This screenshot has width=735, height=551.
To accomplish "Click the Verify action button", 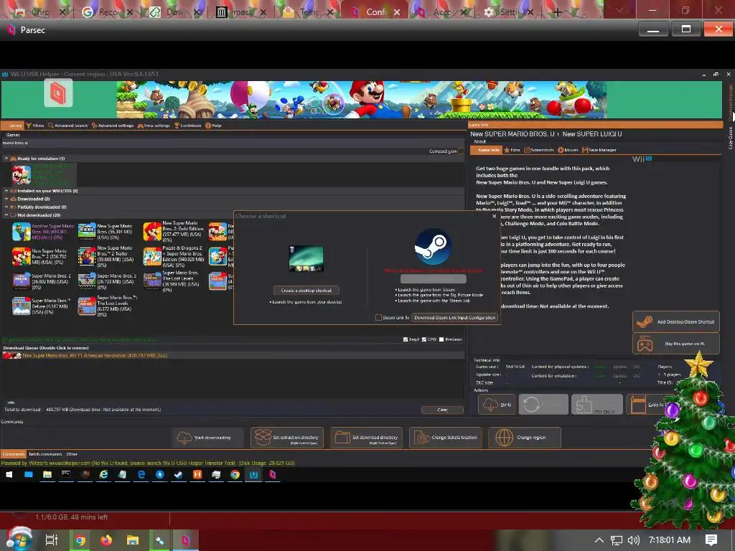I will [497, 405].
